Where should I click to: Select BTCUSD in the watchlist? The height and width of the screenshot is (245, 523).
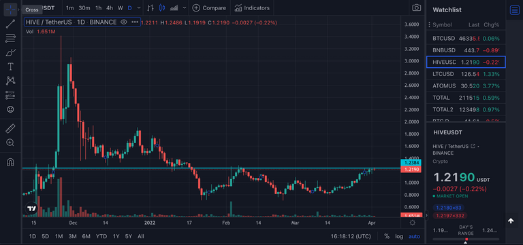coord(466,39)
